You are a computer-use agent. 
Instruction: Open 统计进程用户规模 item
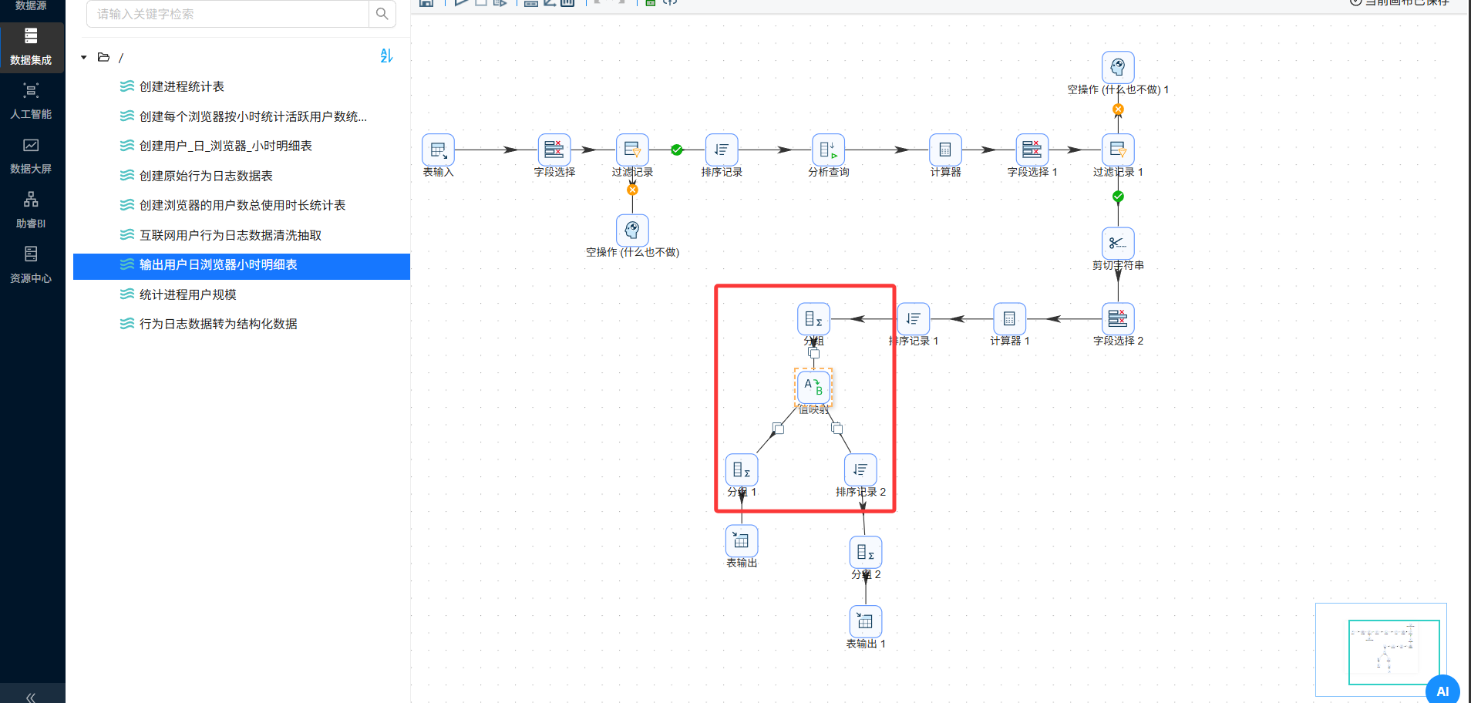pos(188,294)
